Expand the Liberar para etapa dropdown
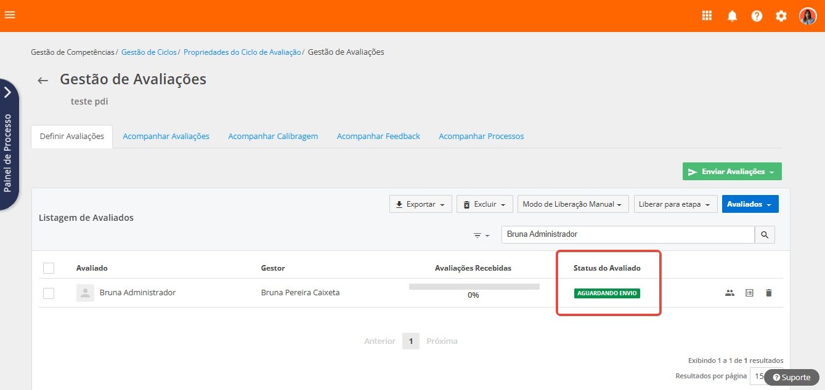Screen dimensions: 825x390 (x=675, y=204)
